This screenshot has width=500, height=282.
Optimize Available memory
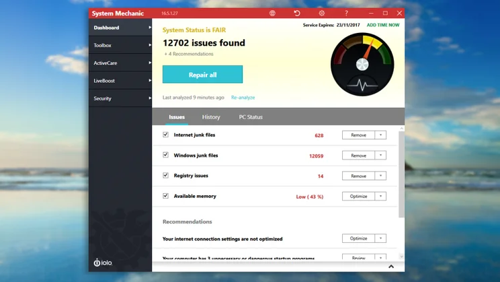[358, 196]
